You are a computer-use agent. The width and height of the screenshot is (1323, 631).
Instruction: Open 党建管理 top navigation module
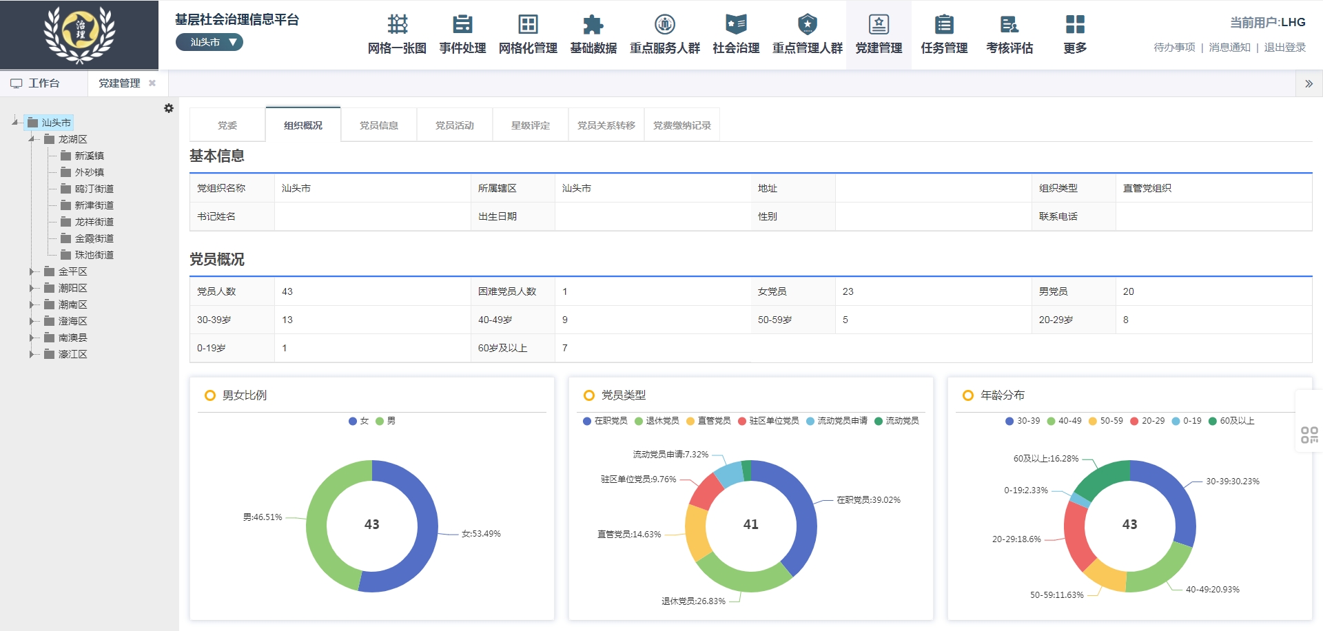(x=879, y=34)
